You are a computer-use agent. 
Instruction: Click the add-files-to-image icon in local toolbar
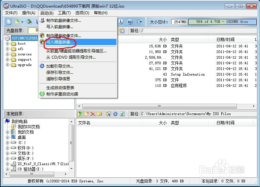click(108, 114)
